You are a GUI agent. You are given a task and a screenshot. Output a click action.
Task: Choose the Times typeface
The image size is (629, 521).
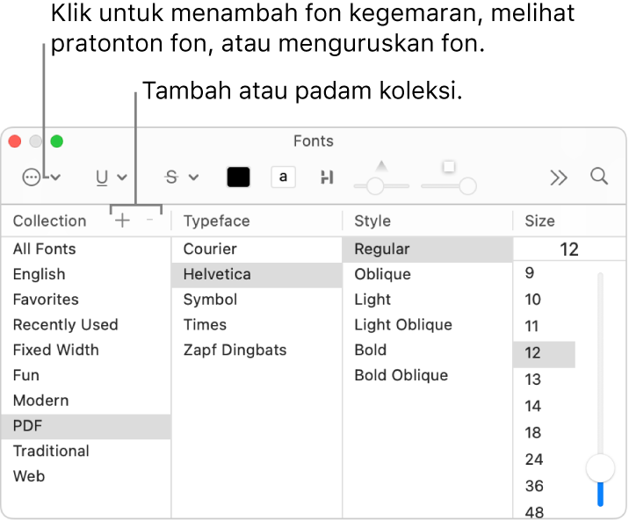pyautogui.click(x=257, y=325)
